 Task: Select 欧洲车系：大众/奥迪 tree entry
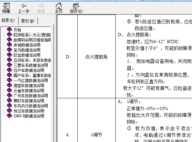pos(32,35)
